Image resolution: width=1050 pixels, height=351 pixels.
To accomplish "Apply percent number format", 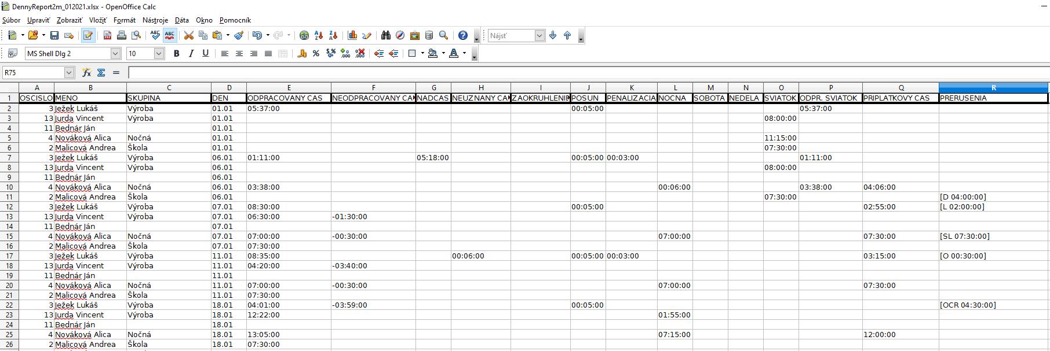I will pos(316,53).
